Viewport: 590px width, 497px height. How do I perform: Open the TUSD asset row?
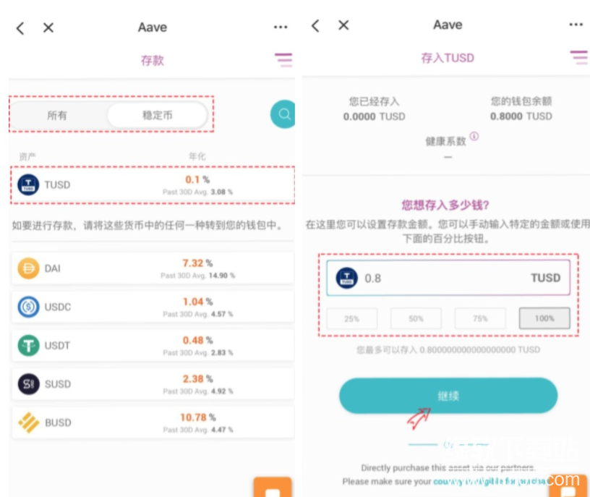pos(152,184)
